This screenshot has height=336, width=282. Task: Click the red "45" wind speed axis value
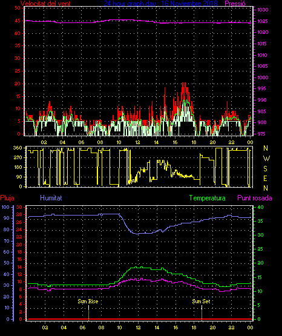[18, 21]
